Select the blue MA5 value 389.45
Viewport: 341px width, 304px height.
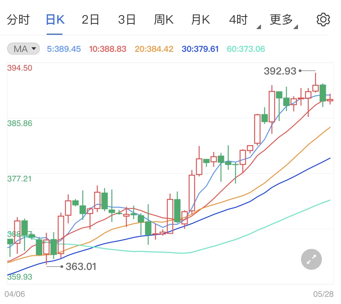pos(64,49)
